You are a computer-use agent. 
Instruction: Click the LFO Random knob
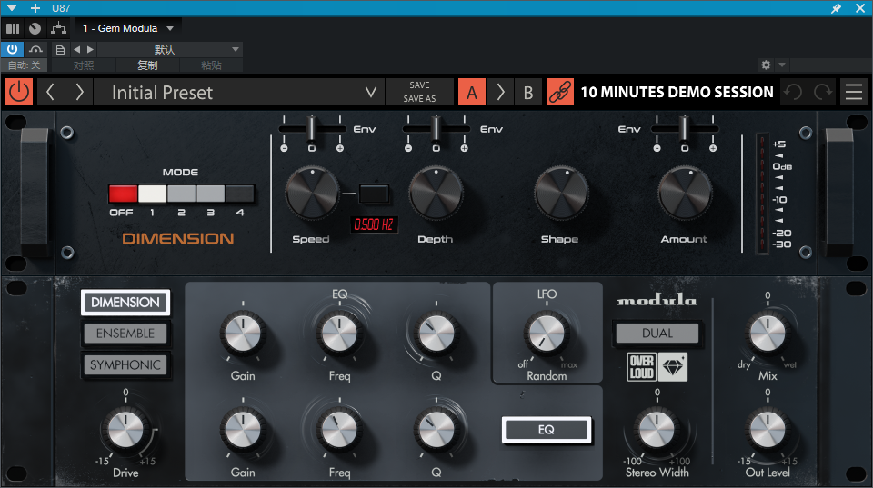(547, 334)
